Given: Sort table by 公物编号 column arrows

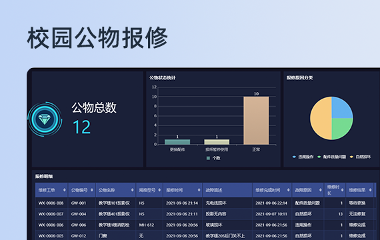Looking at the screenshot, I should [92, 190].
